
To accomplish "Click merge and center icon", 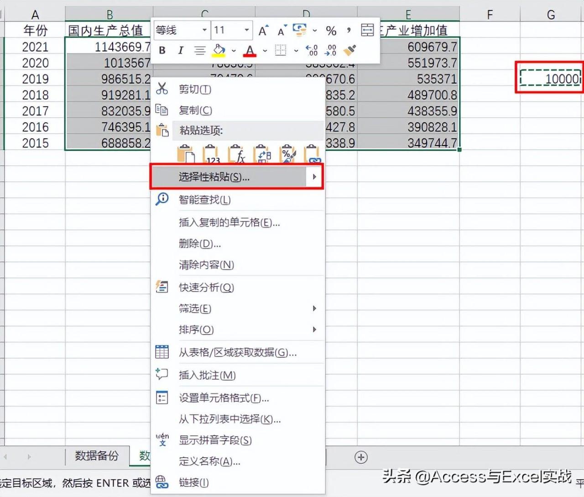I will (x=367, y=30).
